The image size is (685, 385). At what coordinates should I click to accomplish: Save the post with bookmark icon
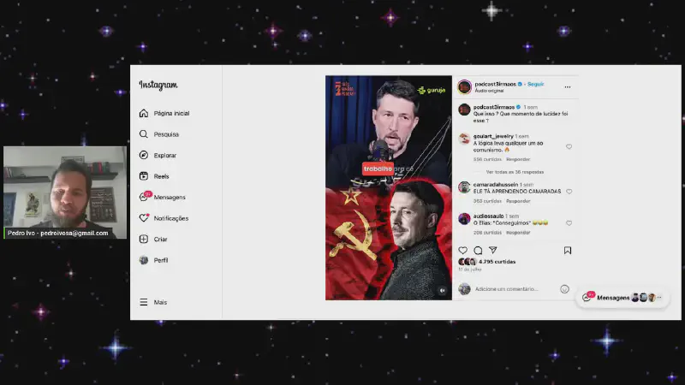pos(568,250)
